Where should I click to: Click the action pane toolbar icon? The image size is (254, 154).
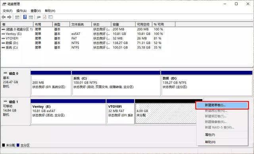tap(31, 17)
